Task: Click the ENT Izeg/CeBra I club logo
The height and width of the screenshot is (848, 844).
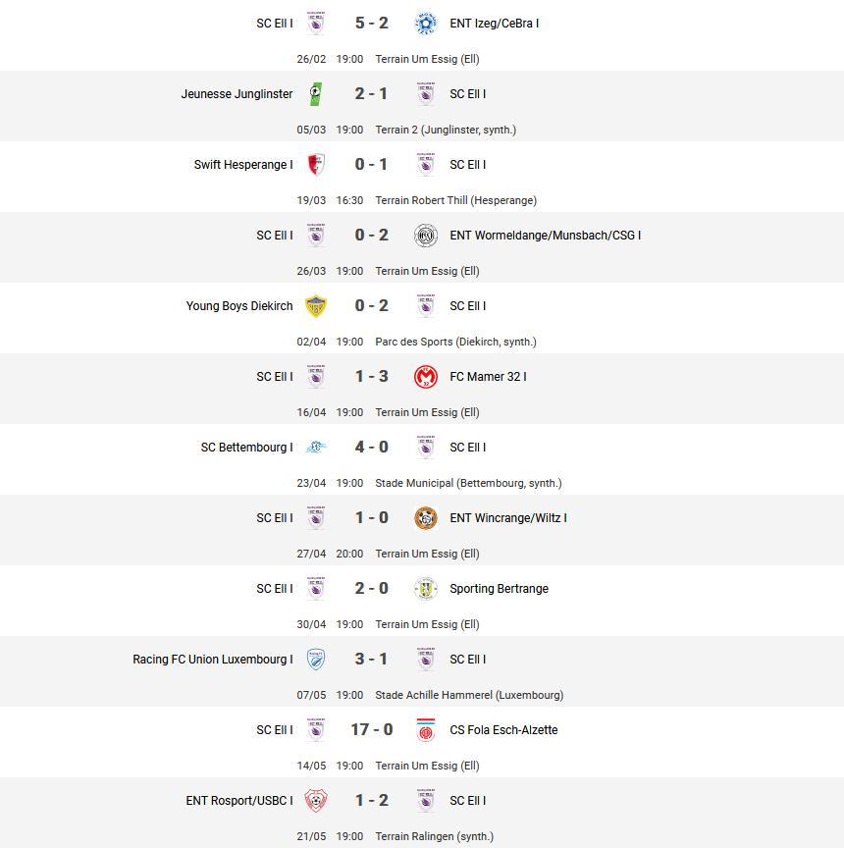Action: tap(426, 24)
